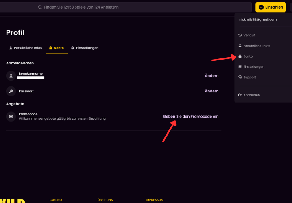Click the Passwort label
The width and height of the screenshot is (292, 203).
click(26, 91)
